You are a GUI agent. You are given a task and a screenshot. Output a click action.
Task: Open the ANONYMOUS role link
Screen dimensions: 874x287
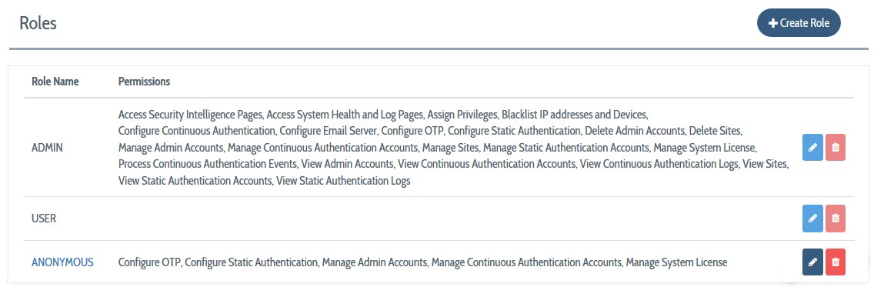pos(62,262)
